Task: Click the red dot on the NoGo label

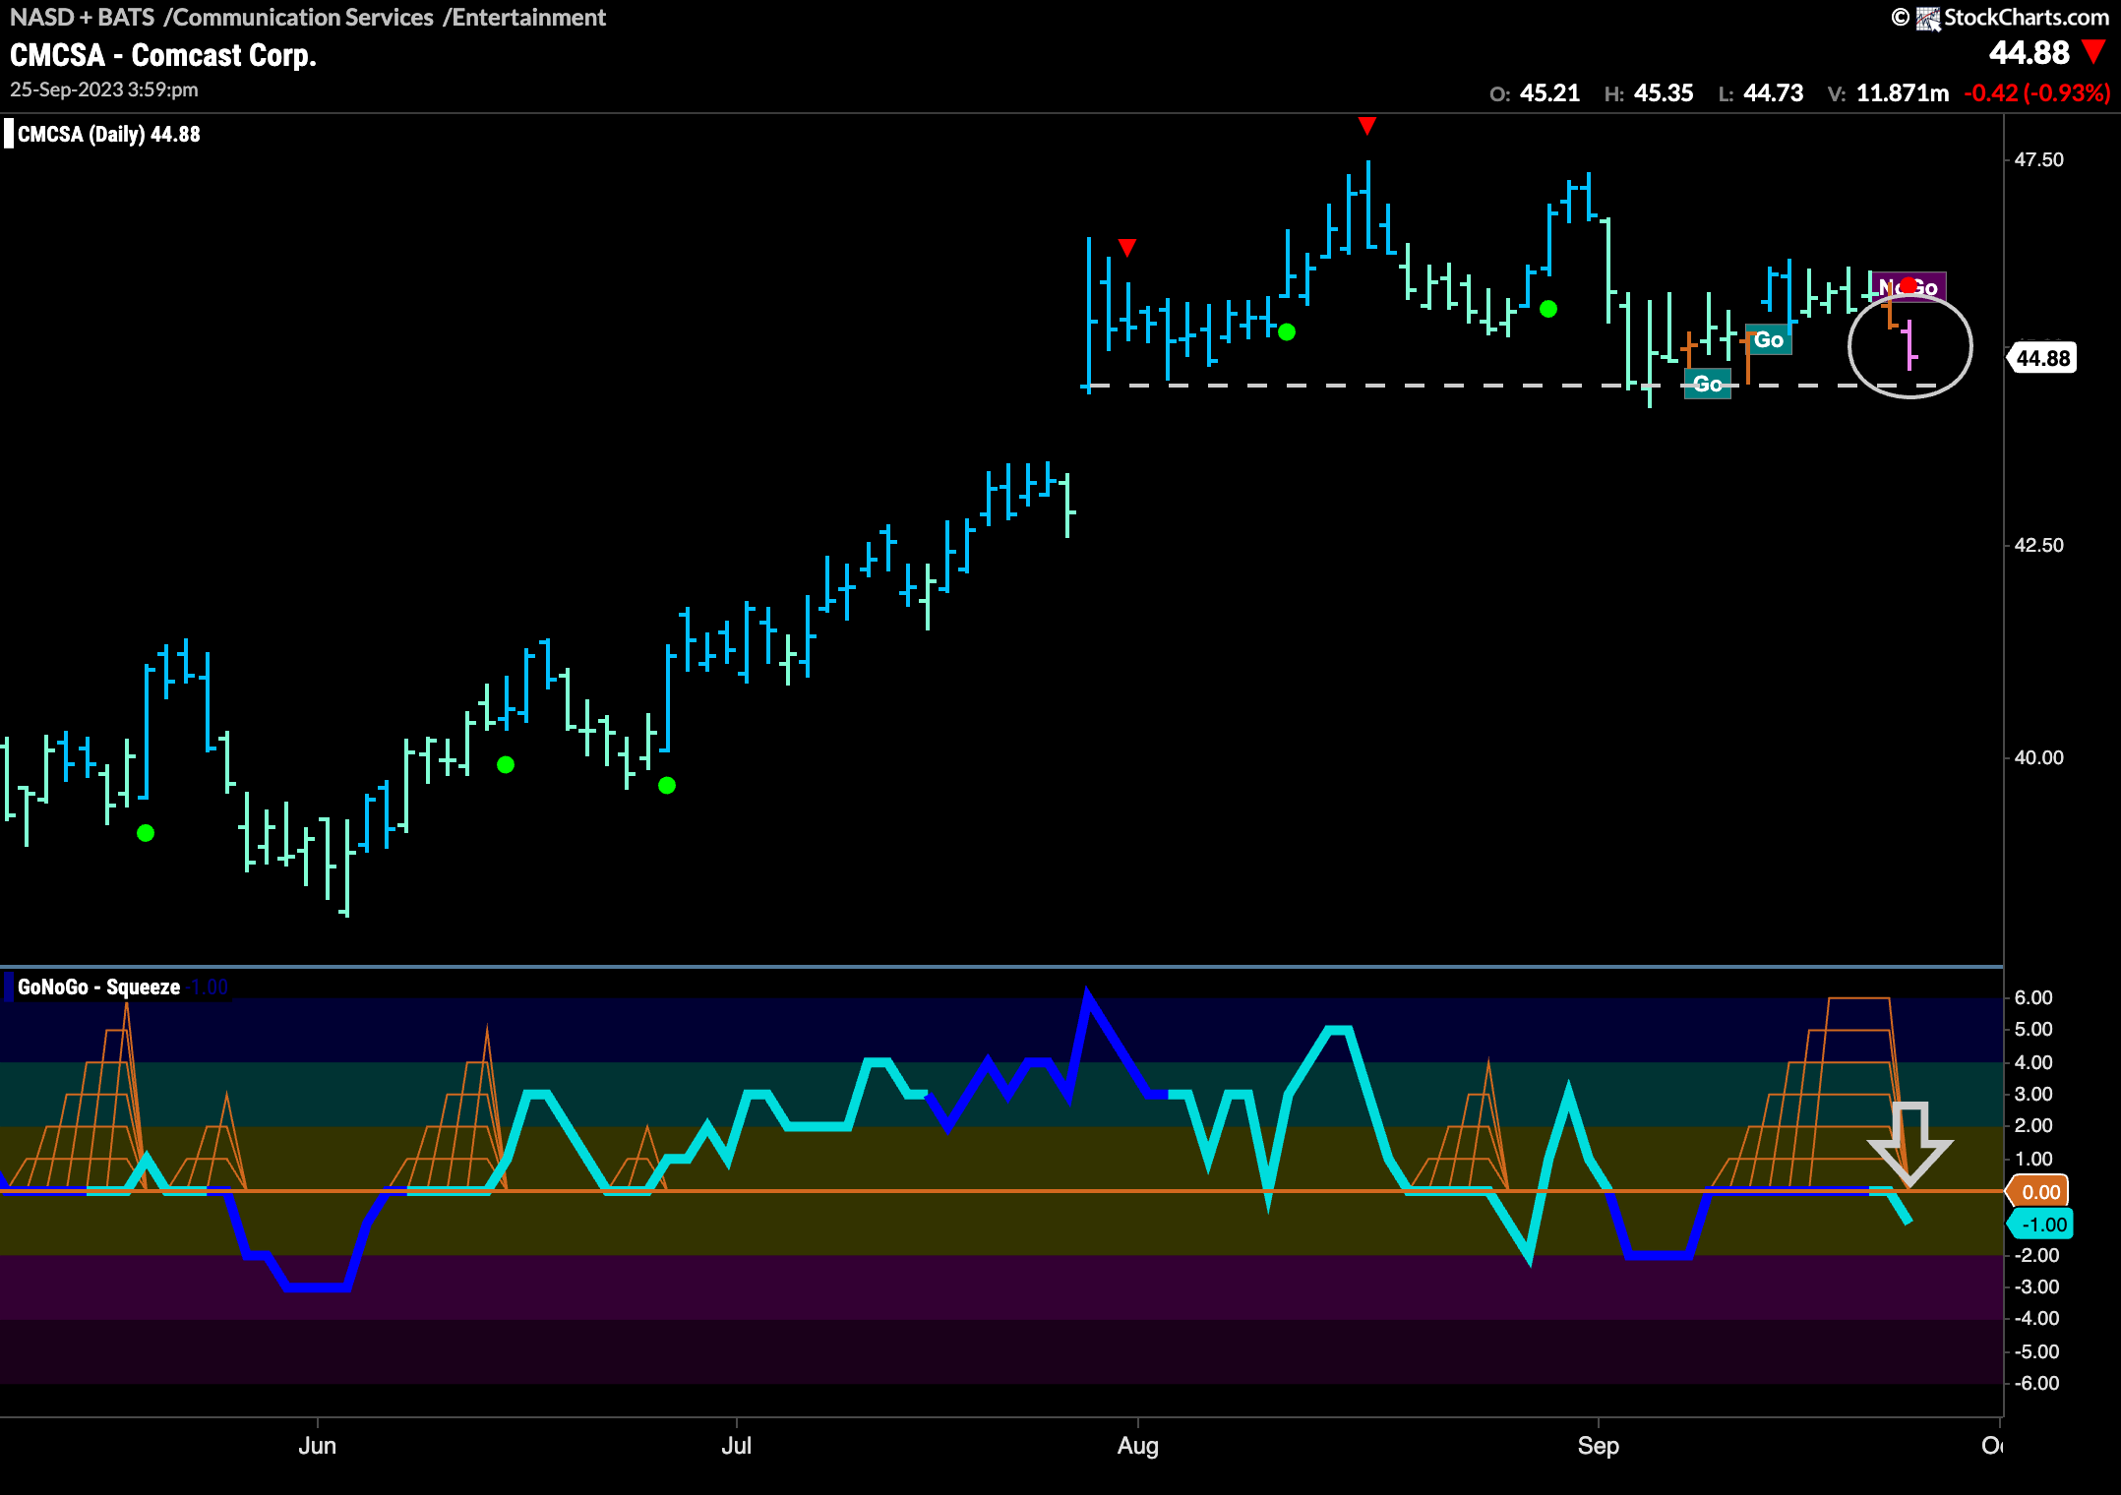Action: coord(1909,285)
